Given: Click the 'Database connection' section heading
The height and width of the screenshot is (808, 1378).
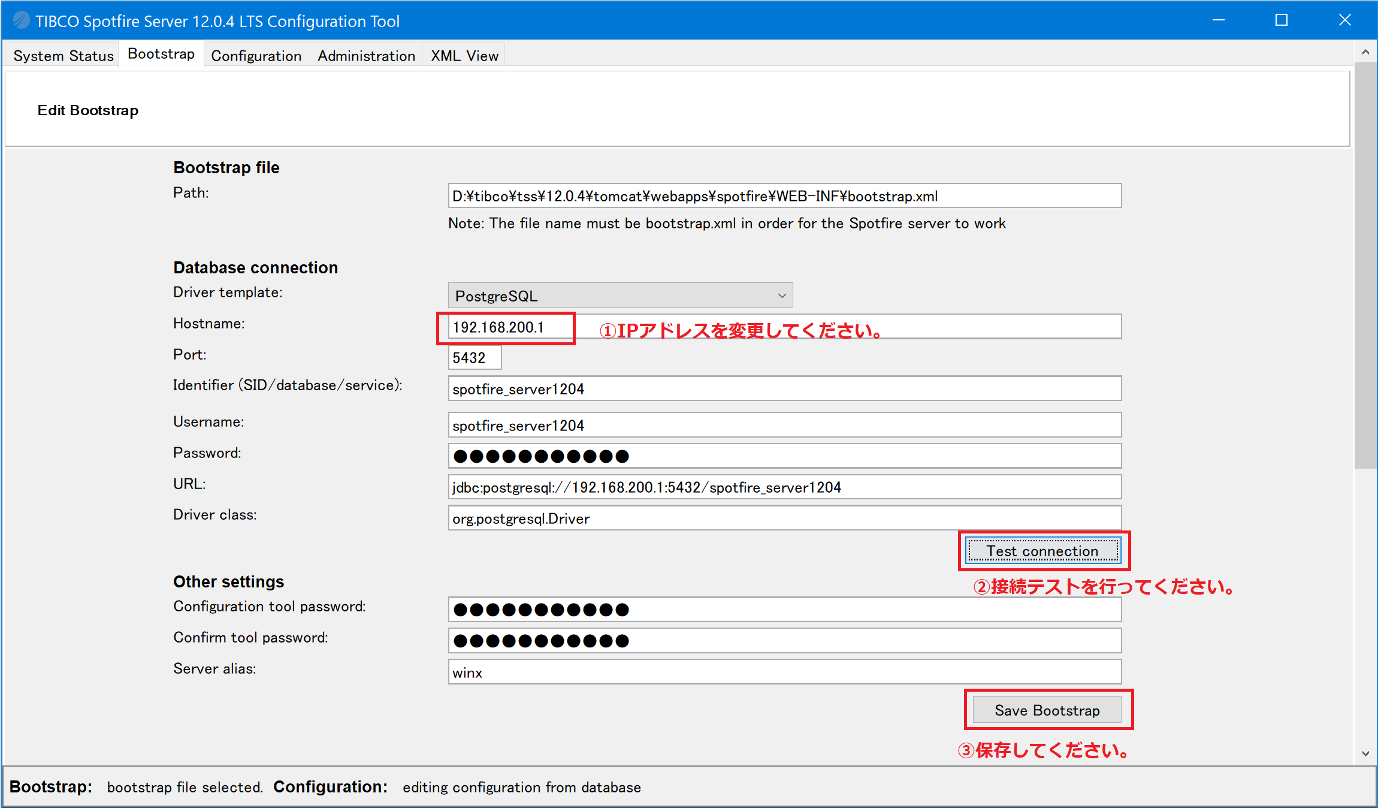Looking at the screenshot, I should point(256,268).
